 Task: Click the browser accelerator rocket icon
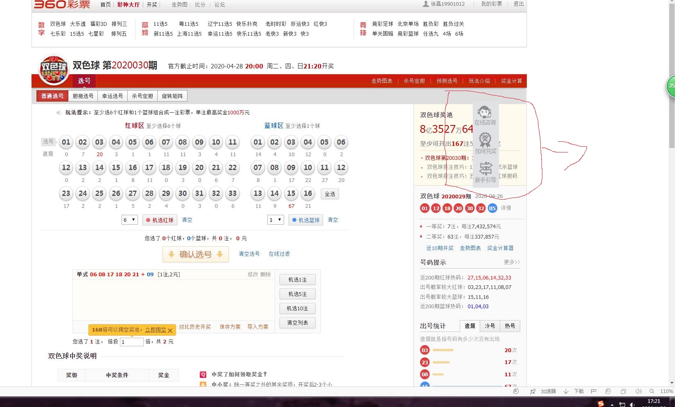click(533, 391)
